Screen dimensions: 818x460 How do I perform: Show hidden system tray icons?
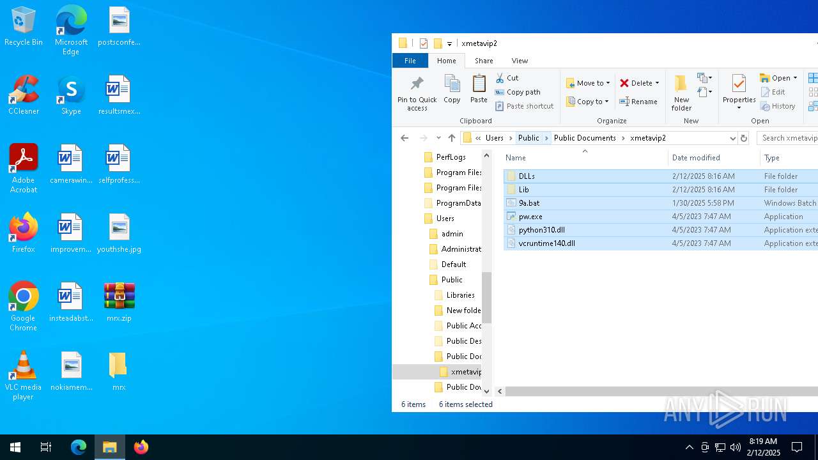click(689, 447)
